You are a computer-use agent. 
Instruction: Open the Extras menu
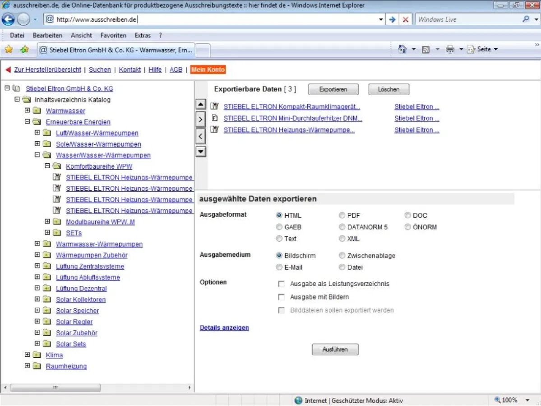(x=143, y=35)
